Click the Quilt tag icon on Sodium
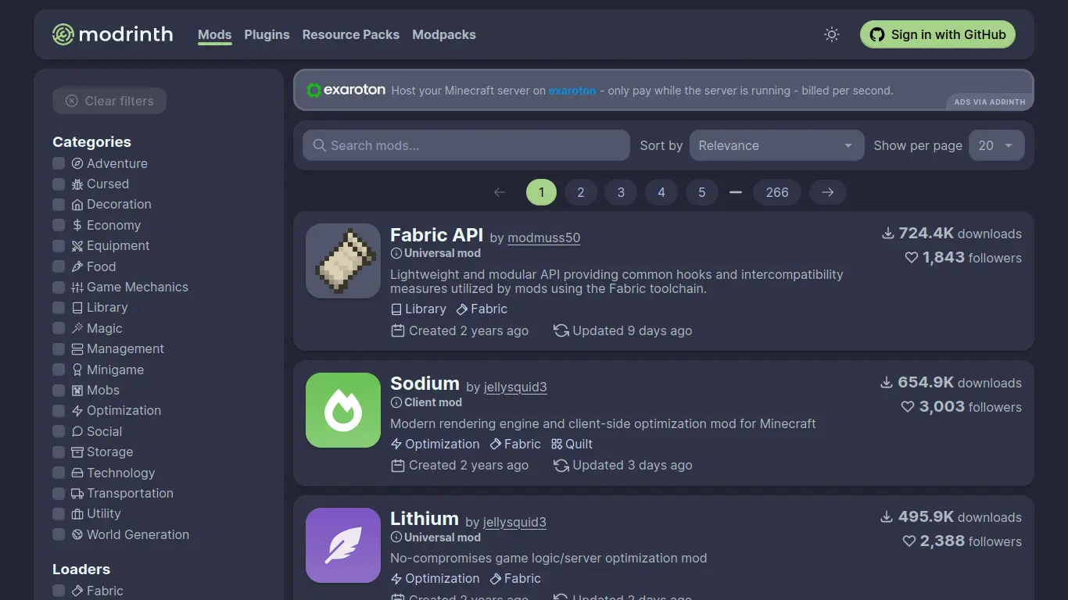1068x600 pixels. (x=557, y=444)
